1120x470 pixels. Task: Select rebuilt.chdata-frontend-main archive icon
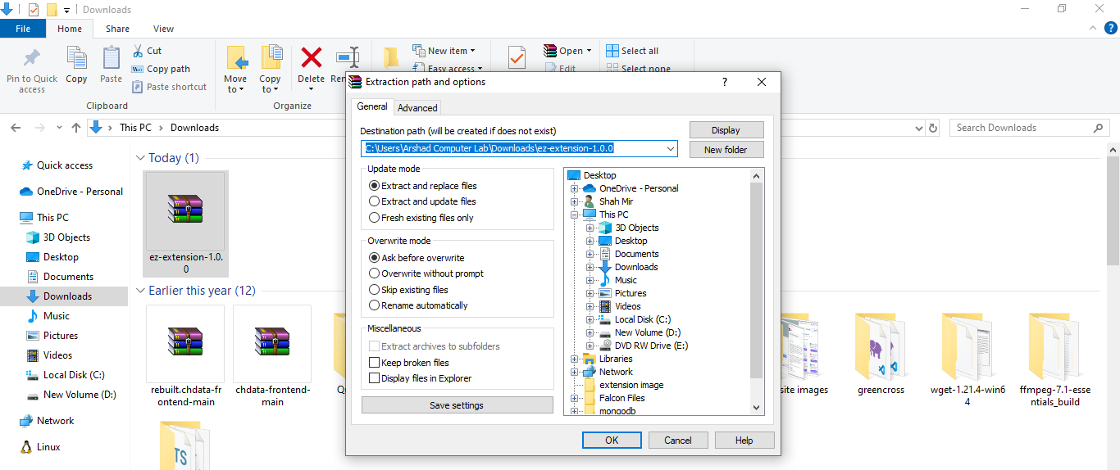(x=185, y=341)
